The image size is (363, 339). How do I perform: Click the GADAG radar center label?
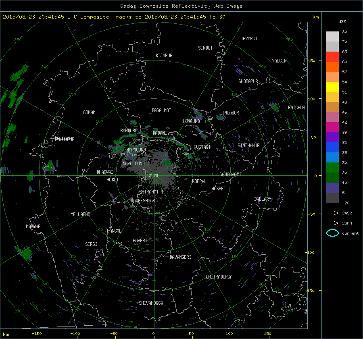tap(153, 176)
